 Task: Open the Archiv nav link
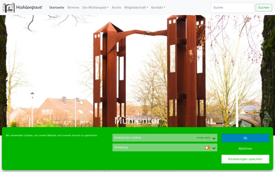click(116, 7)
